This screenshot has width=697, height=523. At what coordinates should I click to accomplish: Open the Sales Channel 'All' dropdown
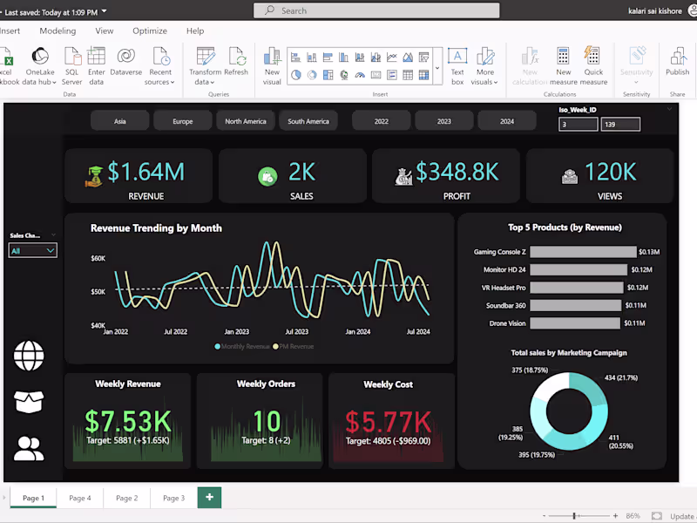click(32, 250)
